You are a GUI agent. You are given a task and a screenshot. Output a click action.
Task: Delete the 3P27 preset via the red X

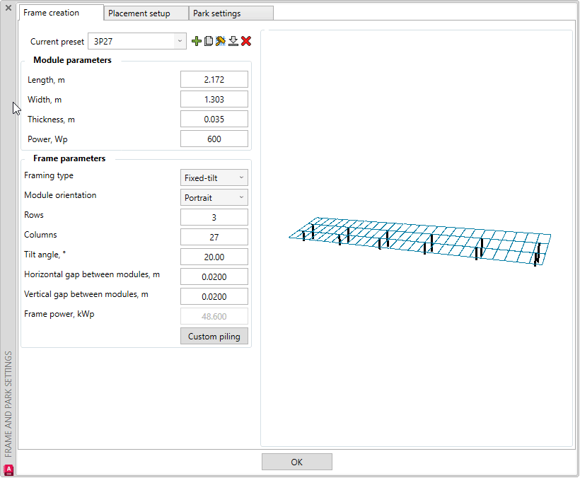pos(245,41)
